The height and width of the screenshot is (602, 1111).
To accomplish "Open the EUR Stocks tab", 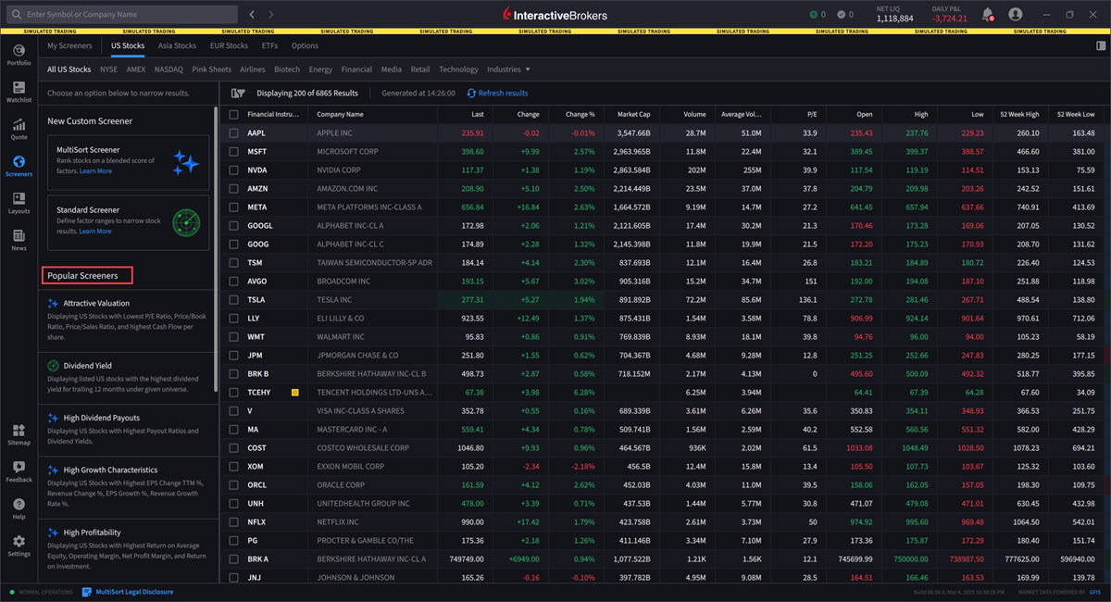I will pyautogui.click(x=230, y=45).
